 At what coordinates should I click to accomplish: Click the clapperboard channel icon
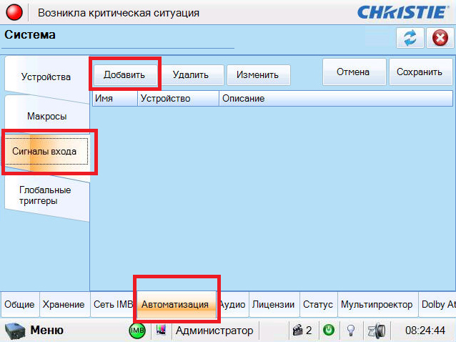(297, 331)
